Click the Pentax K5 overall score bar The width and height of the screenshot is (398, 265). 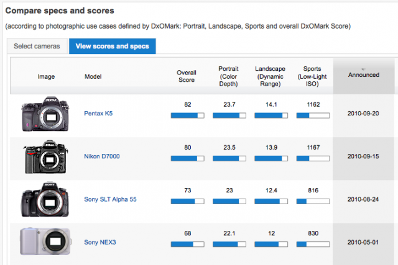[x=188, y=115]
